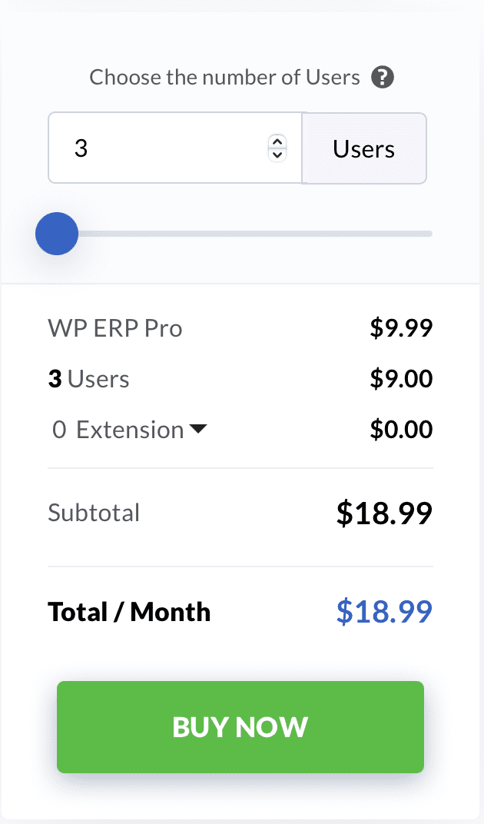Select the $9.99 WP ERP Pro price
Viewport: 484px width, 824px height.
401,328
